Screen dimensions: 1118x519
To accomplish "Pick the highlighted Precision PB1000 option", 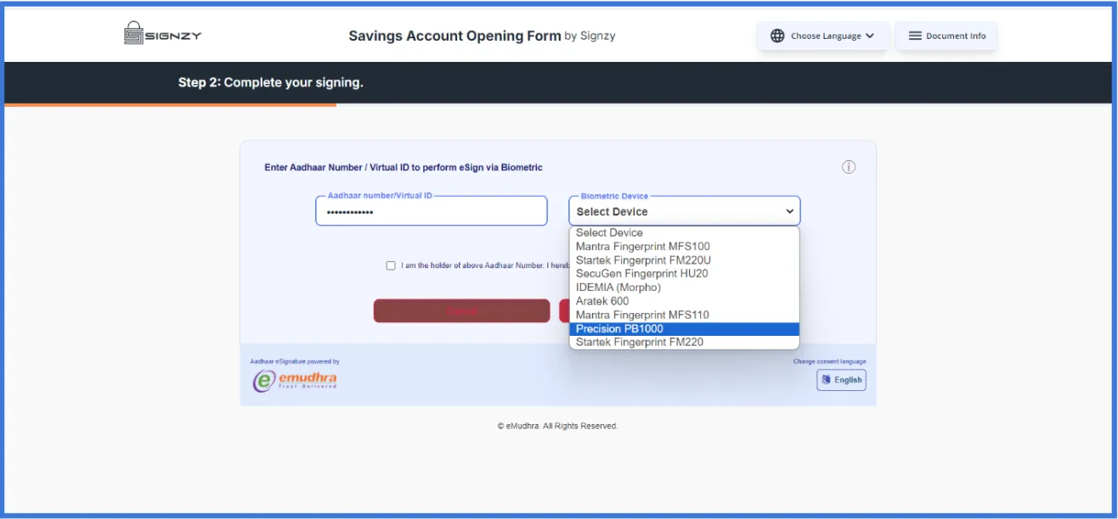I will point(685,329).
